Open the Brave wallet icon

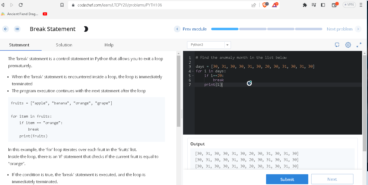335,5
